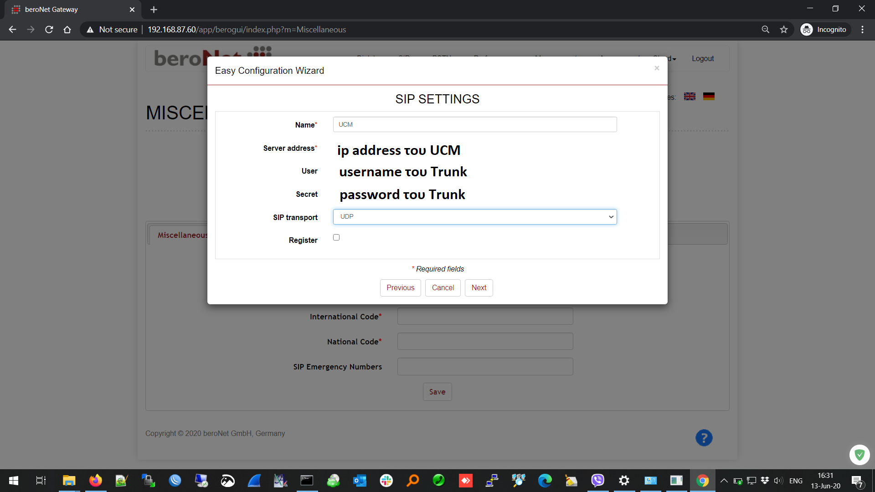
Task: Bookmark this page with star icon
Action: 784,30
